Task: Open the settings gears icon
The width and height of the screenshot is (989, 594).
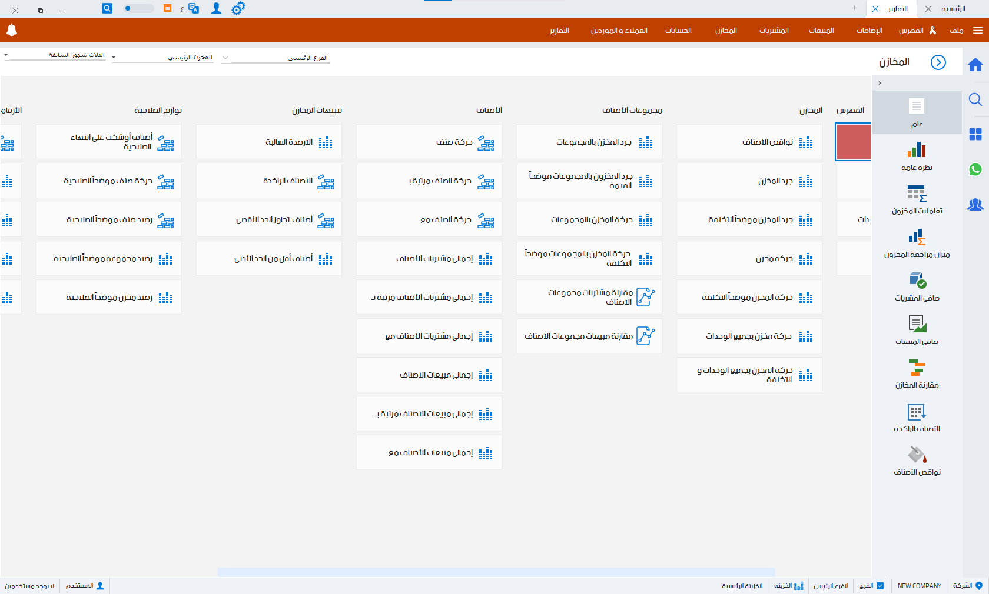Action: pos(238,8)
